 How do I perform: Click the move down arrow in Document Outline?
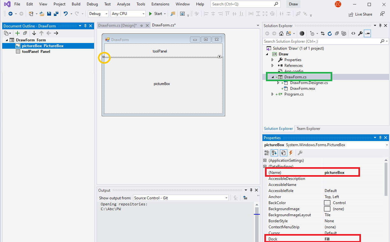tap(34, 33)
